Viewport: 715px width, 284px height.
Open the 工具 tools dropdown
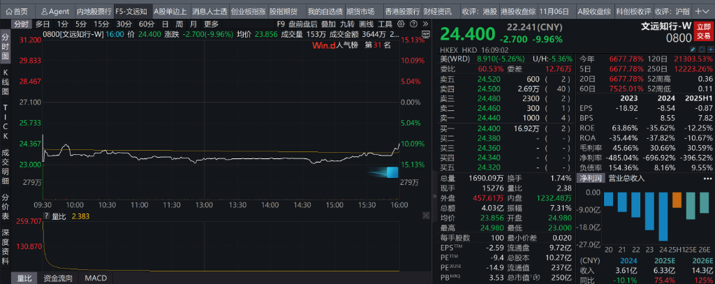[384, 24]
